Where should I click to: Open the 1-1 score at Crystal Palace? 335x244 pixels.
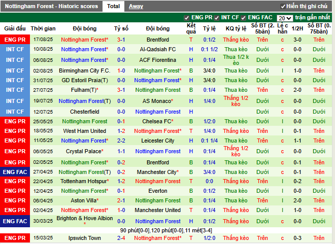(121, 151)
